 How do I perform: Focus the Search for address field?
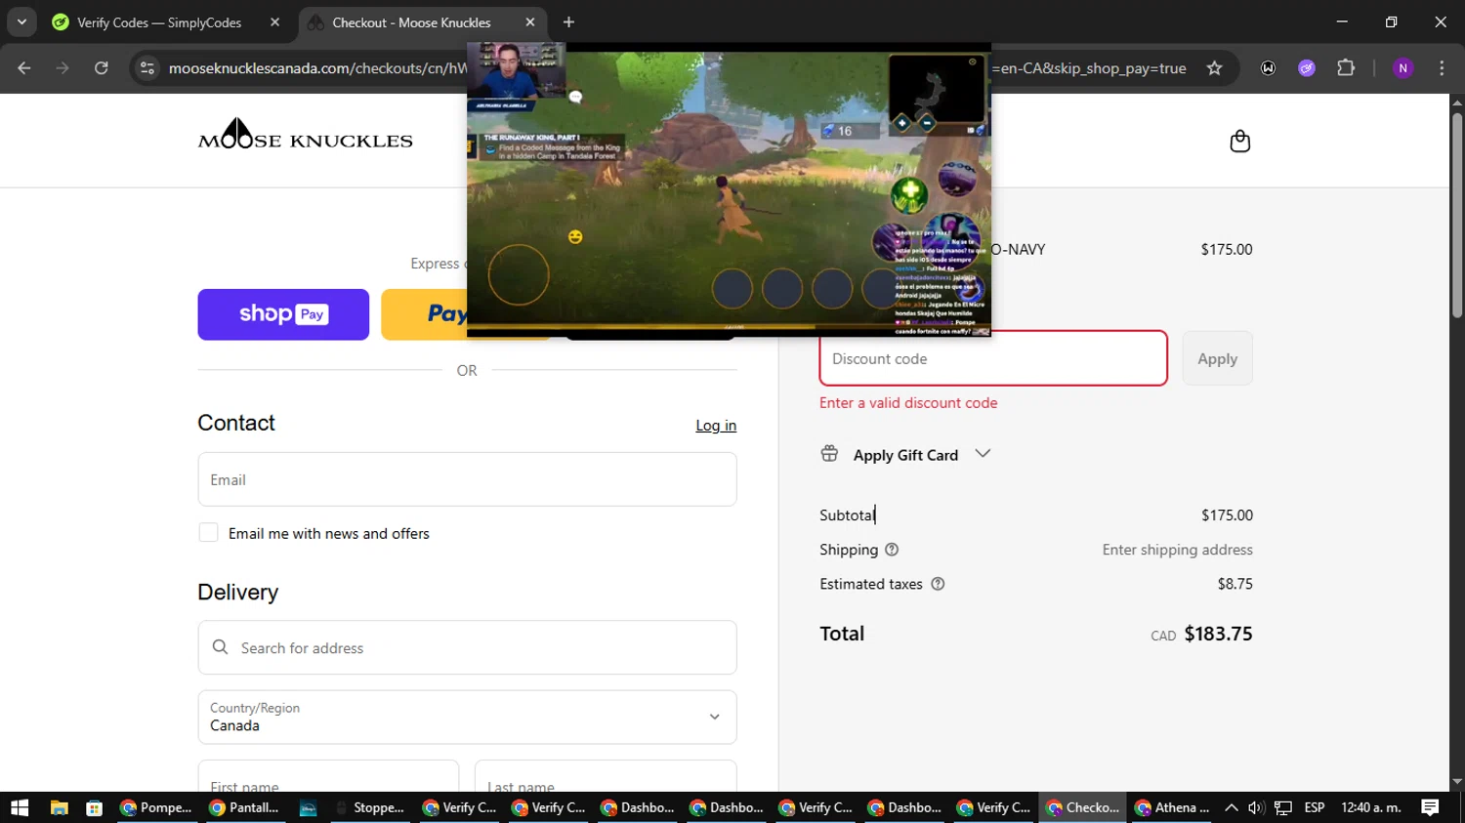467,647
